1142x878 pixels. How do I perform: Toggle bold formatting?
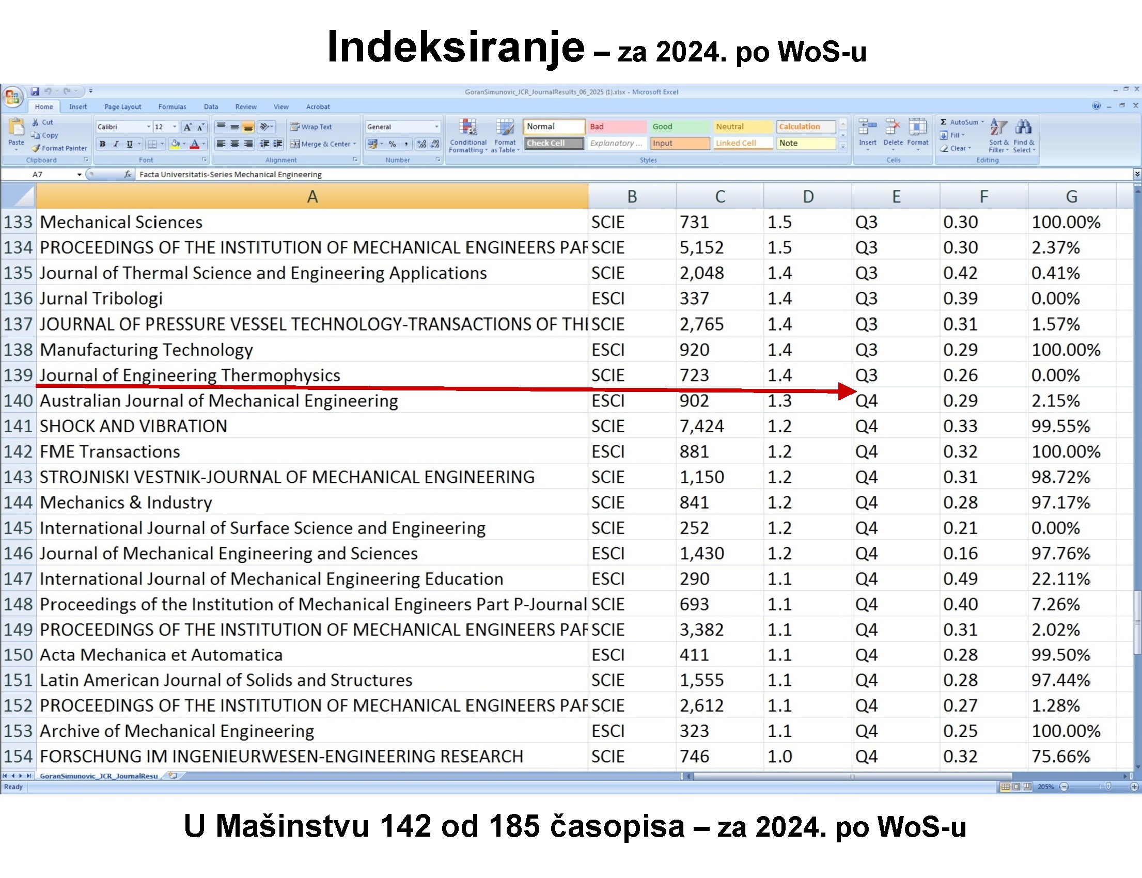103,144
